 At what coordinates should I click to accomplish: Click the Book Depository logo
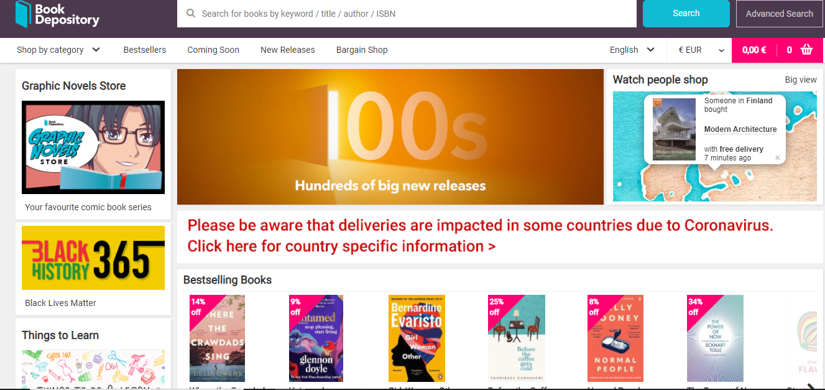(57, 14)
